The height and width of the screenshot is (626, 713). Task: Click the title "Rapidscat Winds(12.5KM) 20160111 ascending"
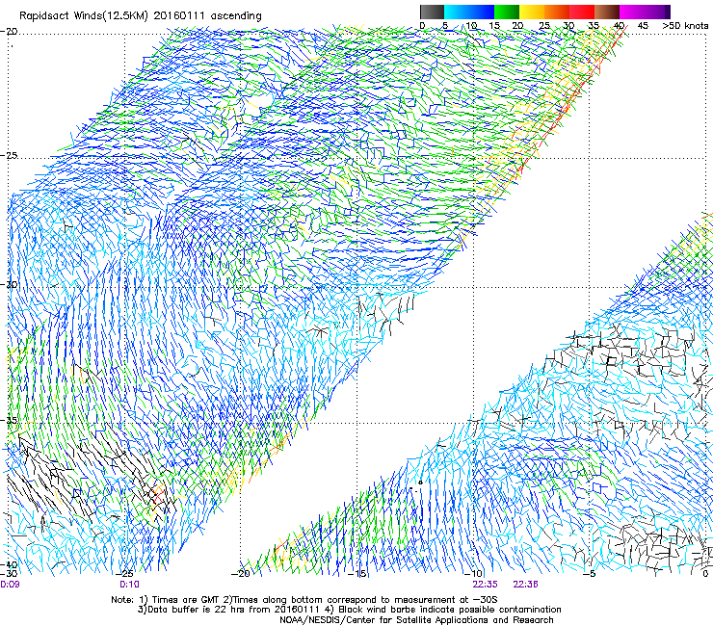point(141,16)
